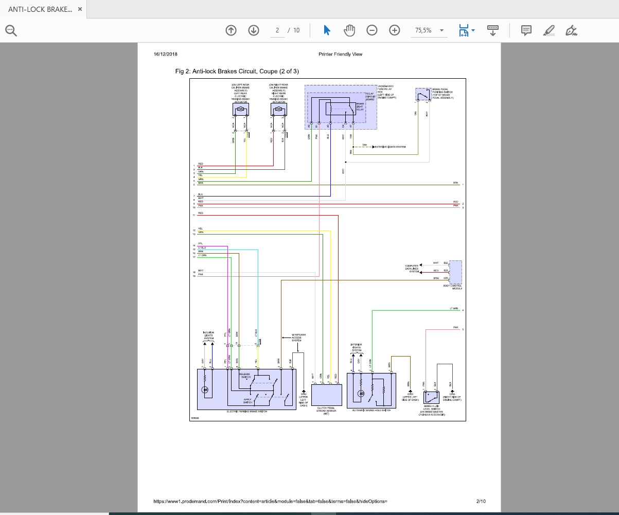This screenshot has height=515, width=619.
Task: Activate the selection arrow tool
Action: tap(327, 30)
